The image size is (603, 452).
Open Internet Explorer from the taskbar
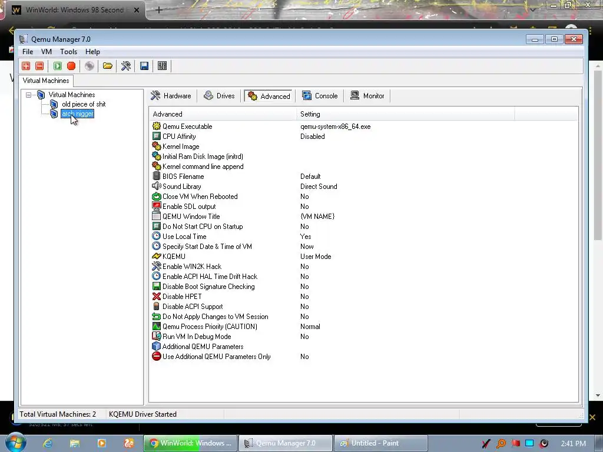click(x=47, y=443)
